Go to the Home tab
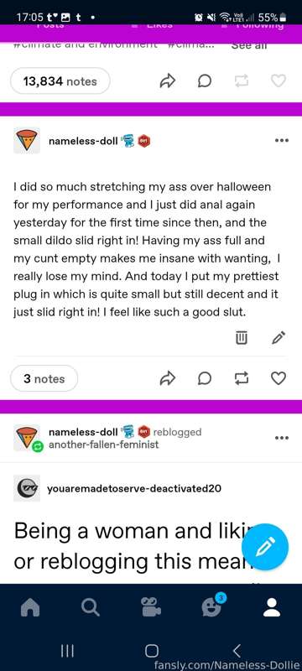This screenshot has width=302, height=671. coord(30,606)
